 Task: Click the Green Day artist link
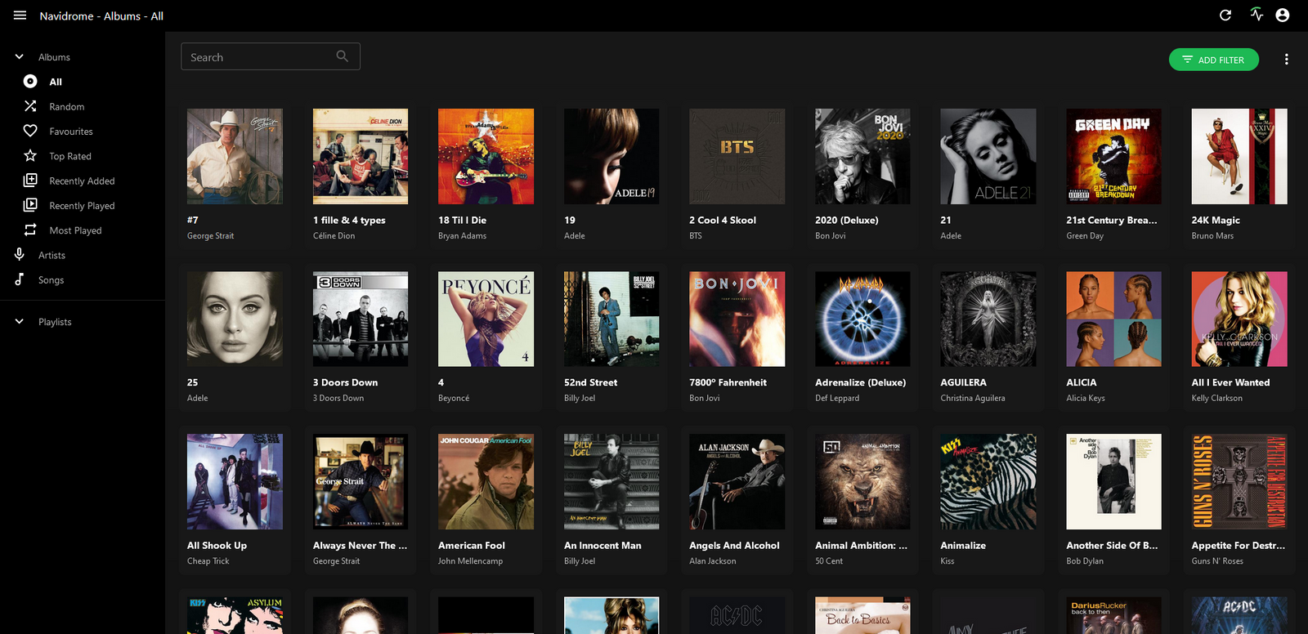click(x=1085, y=236)
